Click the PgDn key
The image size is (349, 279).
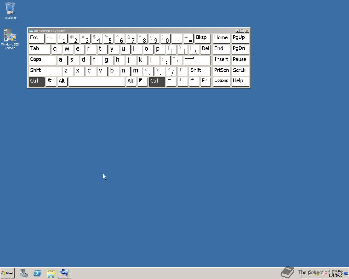pyautogui.click(x=240, y=49)
